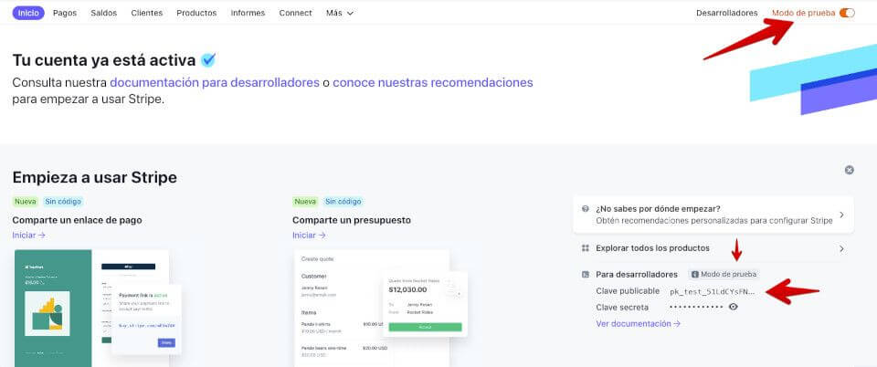Click the Modo de prueba badge in developers section
This screenshot has width=877, height=367.
(x=724, y=274)
